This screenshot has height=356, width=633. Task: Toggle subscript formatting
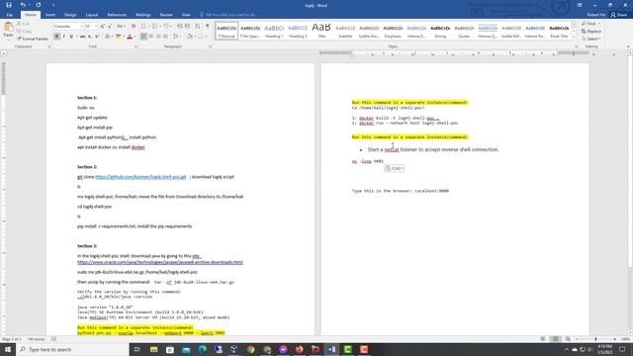(x=90, y=37)
